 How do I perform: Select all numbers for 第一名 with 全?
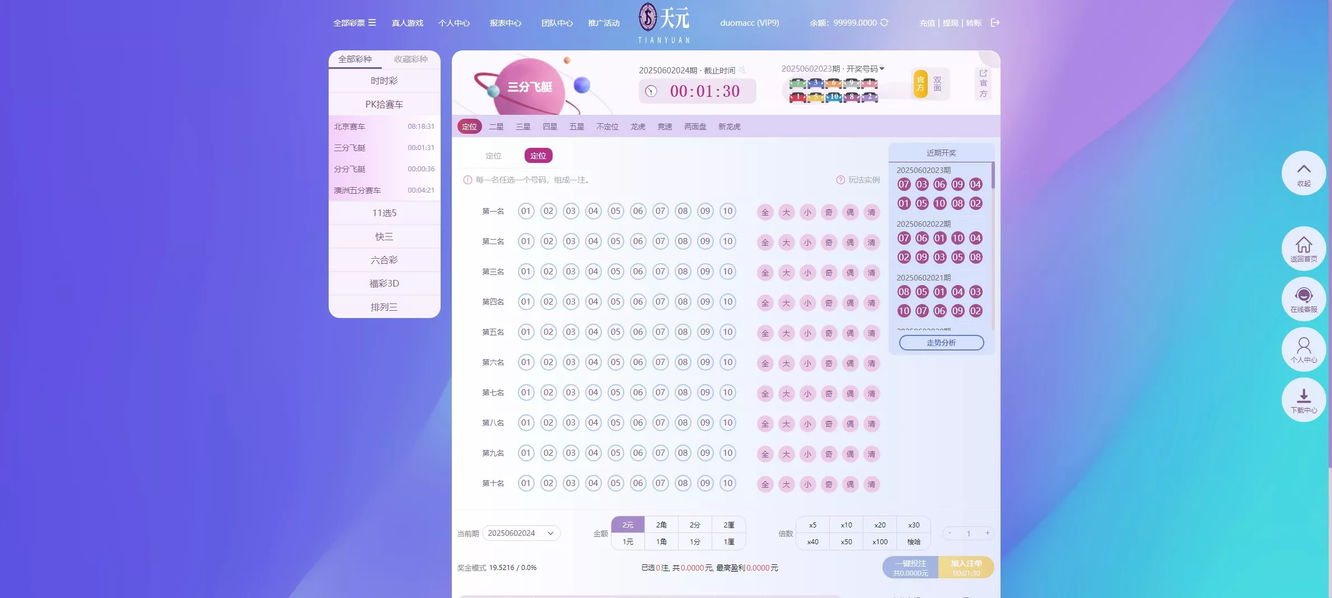pyautogui.click(x=765, y=212)
